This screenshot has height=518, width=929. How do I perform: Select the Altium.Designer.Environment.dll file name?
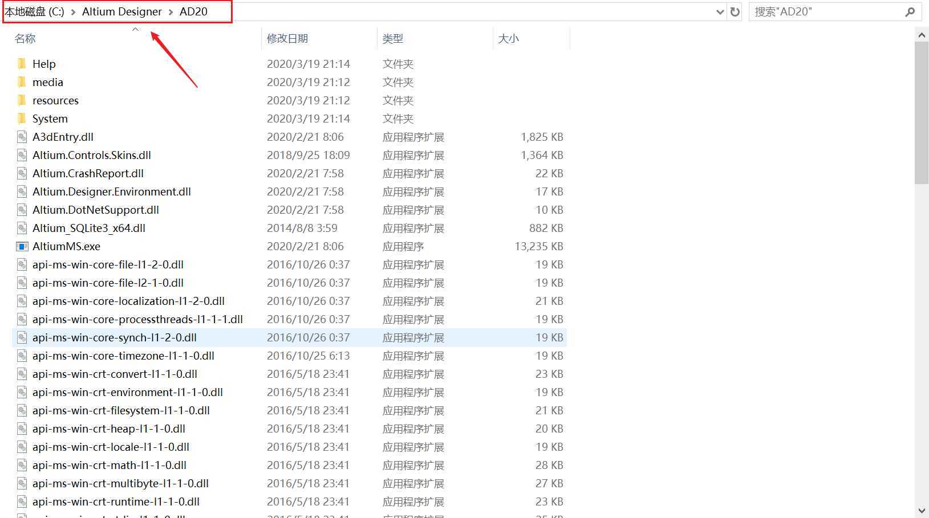[x=112, y=191]
